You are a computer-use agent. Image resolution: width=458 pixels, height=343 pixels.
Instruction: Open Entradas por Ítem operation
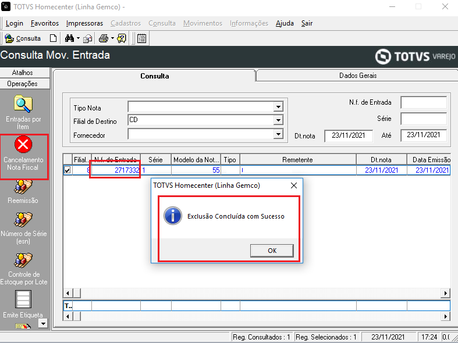pyautogui.click(x=23, y=112)
